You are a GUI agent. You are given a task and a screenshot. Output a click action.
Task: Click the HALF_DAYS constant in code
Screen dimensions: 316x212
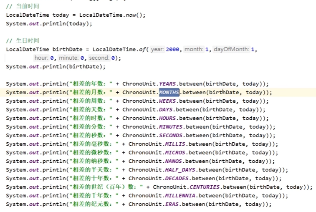pos(180,170)
